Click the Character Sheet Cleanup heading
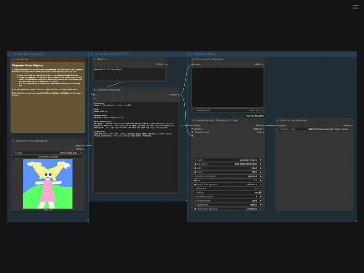The image size is (364, 273). click(28, 66)
